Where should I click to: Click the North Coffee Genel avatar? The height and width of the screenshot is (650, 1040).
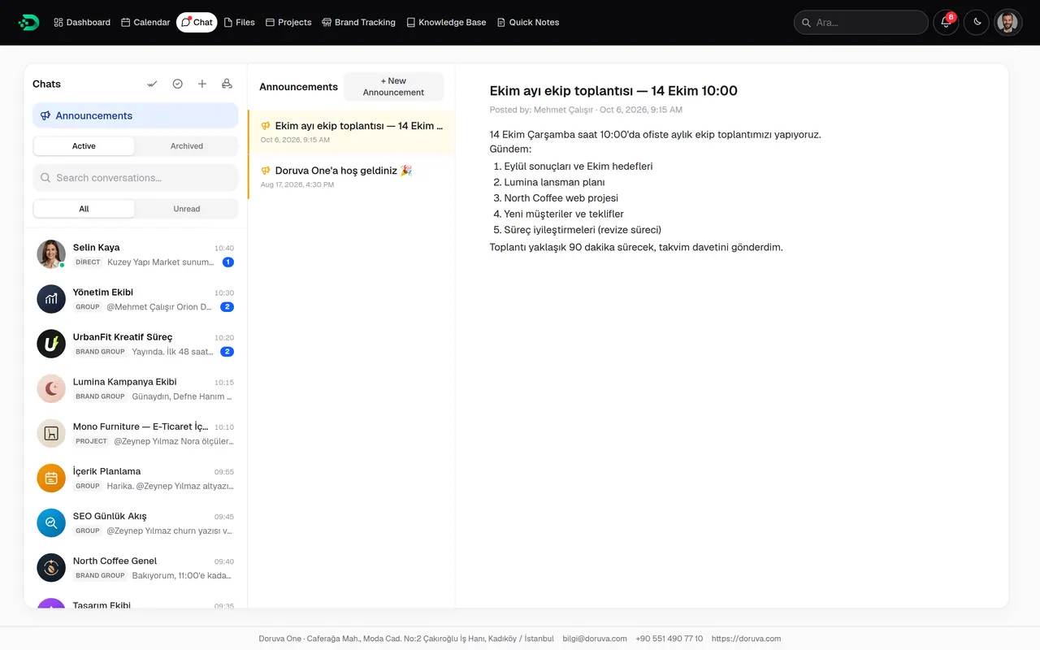point(51,567)
